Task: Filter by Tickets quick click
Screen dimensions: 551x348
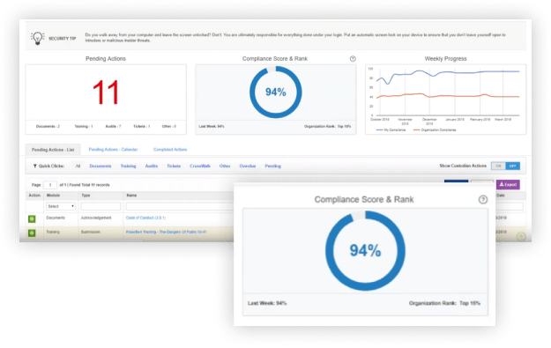Action: pos(174,166)
